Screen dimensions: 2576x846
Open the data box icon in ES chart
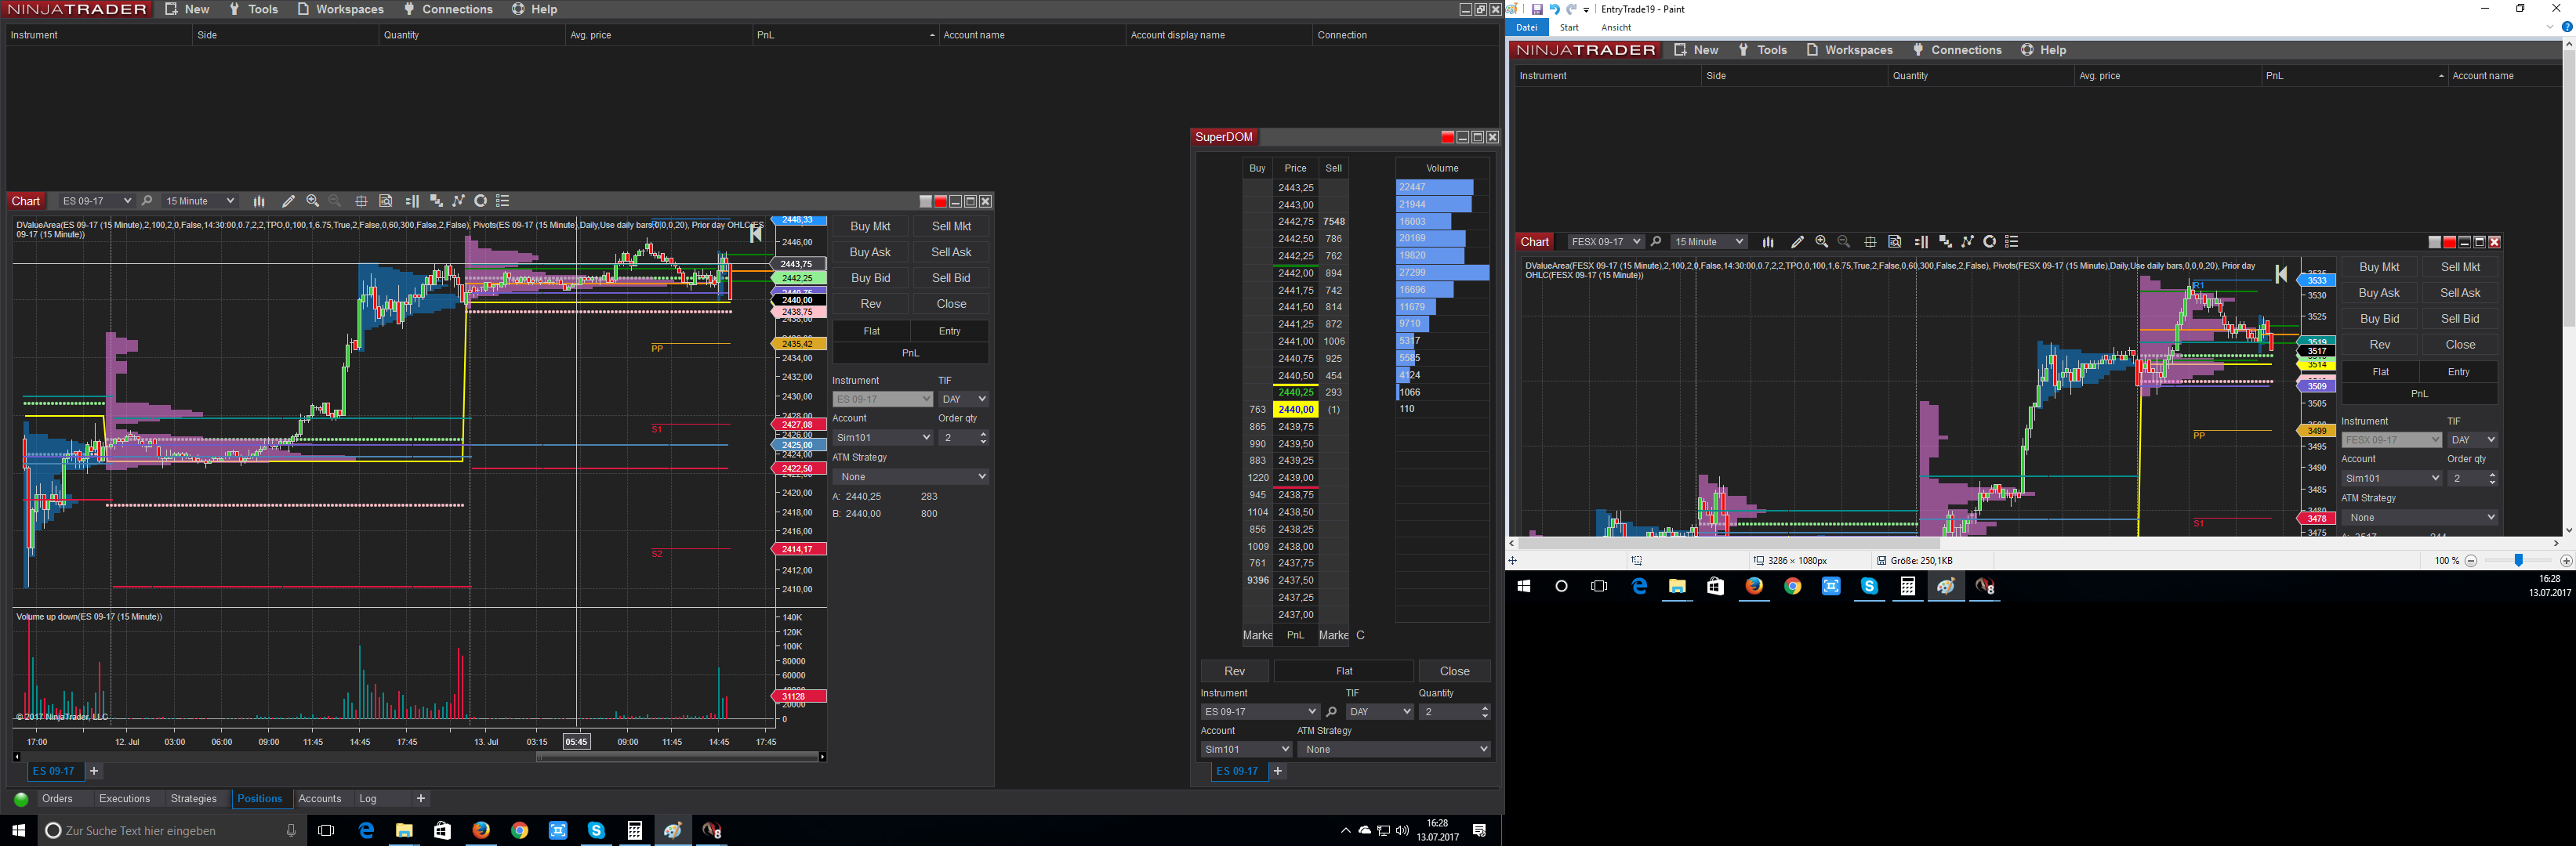(386, 201)
